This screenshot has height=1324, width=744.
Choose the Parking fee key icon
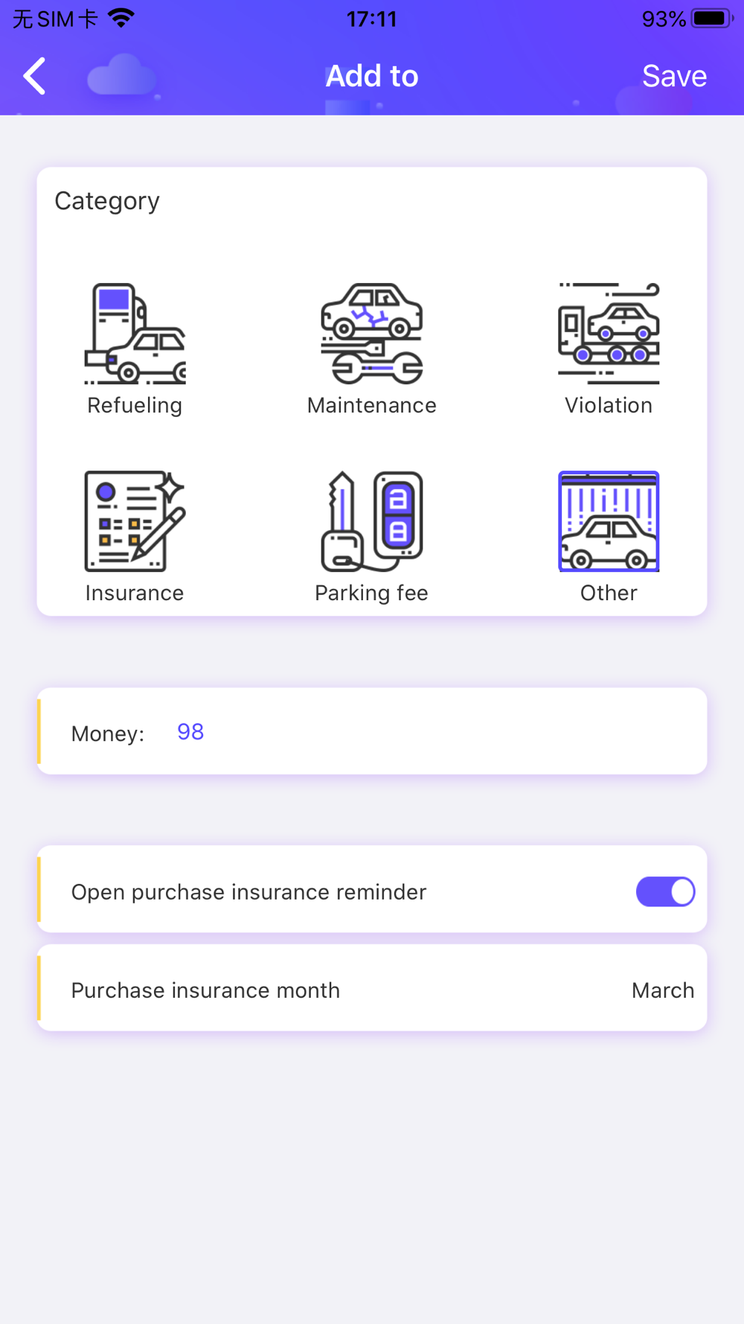click(x=372, y=521)
